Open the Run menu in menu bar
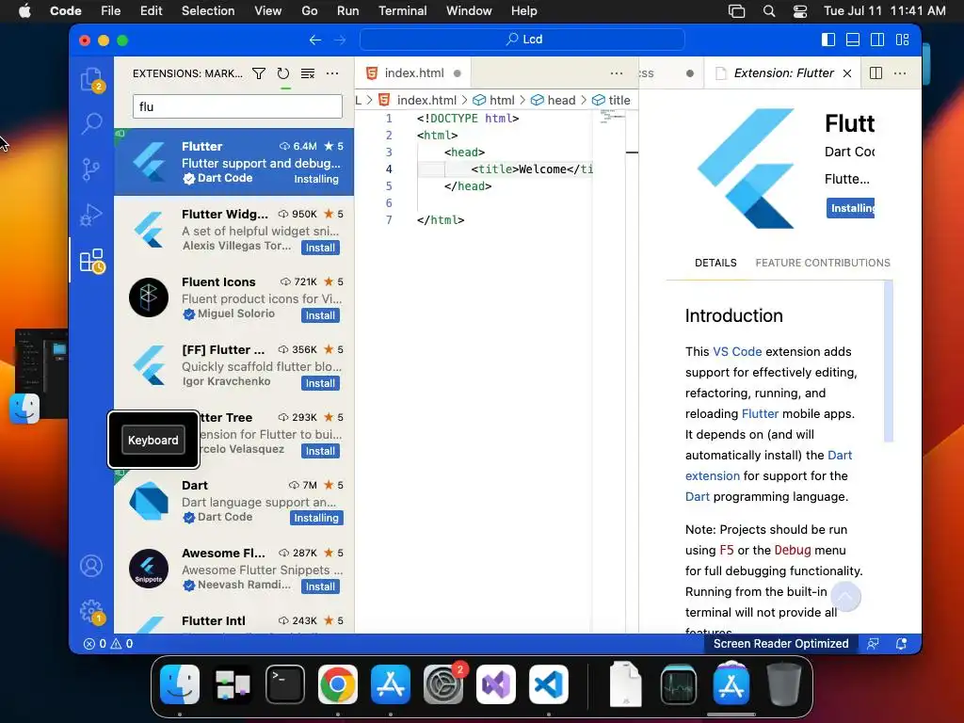The image size is (964, 723). tap(347, 11)
